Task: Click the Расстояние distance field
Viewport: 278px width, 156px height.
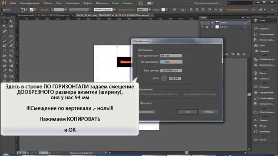Action: coord(171,70)
